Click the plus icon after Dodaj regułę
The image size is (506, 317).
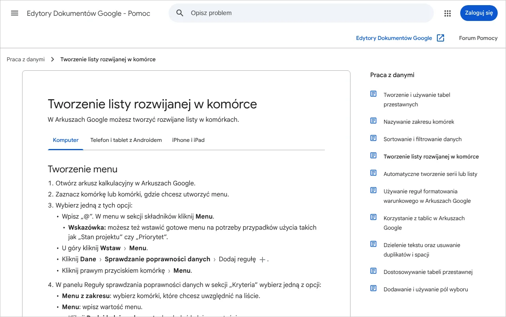click(x=262, y=260)
